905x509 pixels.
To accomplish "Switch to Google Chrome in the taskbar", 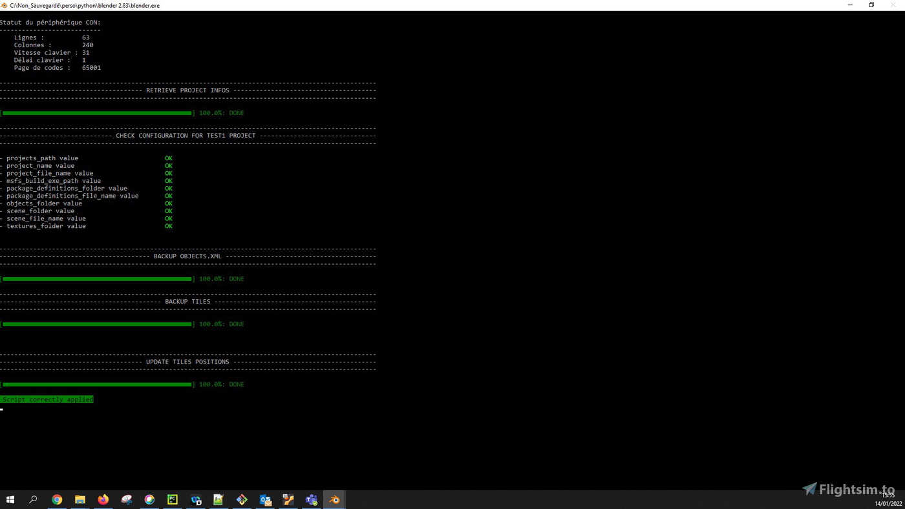I will [x=57, y=499].
